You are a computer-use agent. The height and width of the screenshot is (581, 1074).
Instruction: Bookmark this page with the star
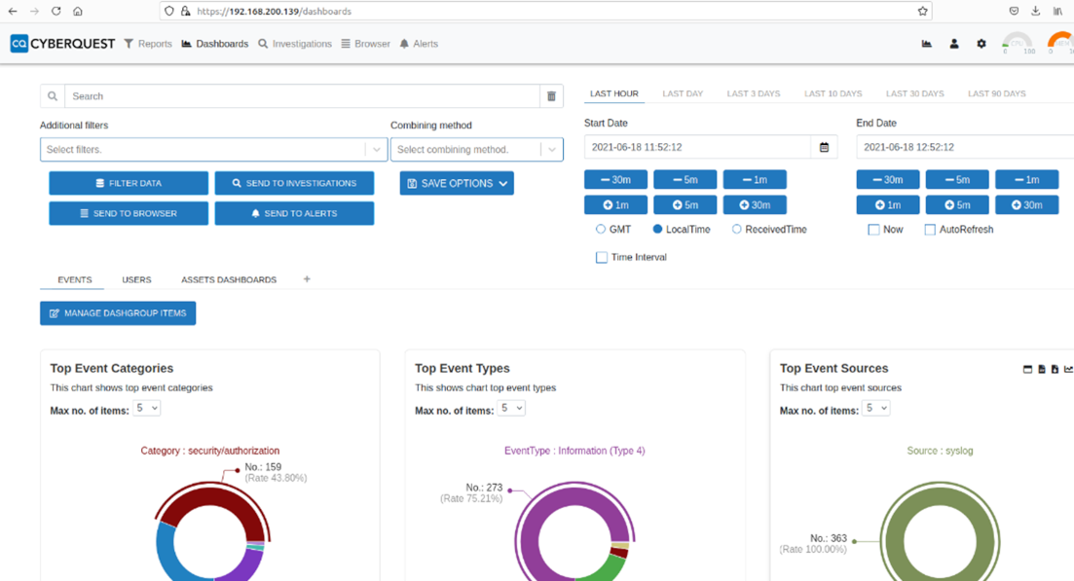pos(923,11)
